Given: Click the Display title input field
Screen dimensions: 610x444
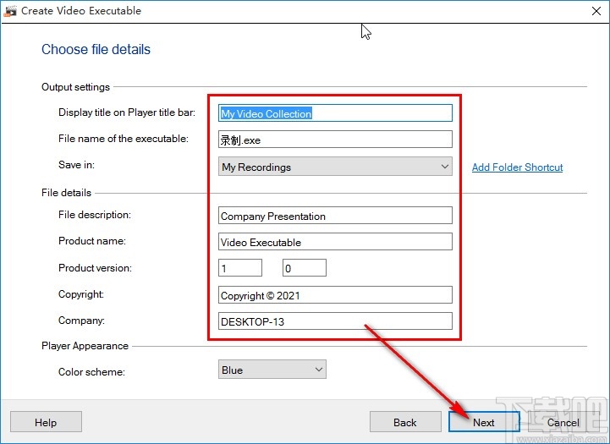Looking at the screenshot, I should [x=335, y=113].
